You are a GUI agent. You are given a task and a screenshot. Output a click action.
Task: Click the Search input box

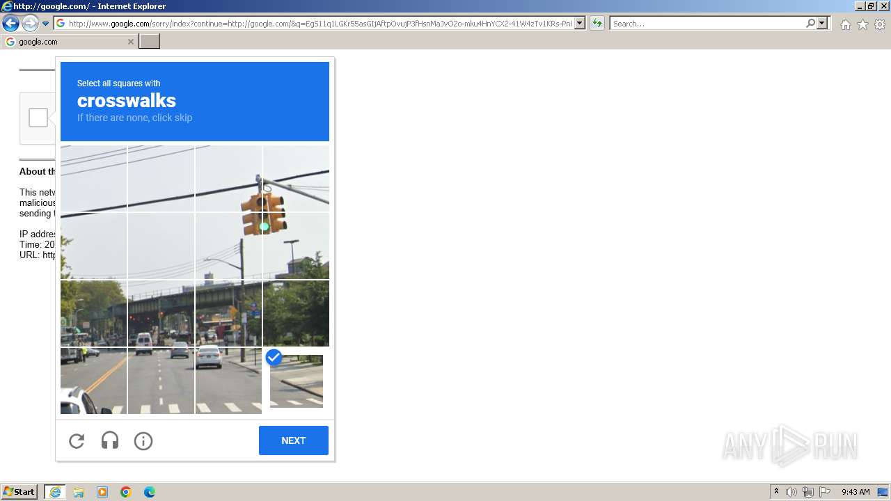707,24
